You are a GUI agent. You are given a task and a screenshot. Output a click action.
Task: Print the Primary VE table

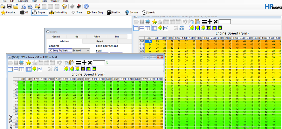tap(22, 63)
